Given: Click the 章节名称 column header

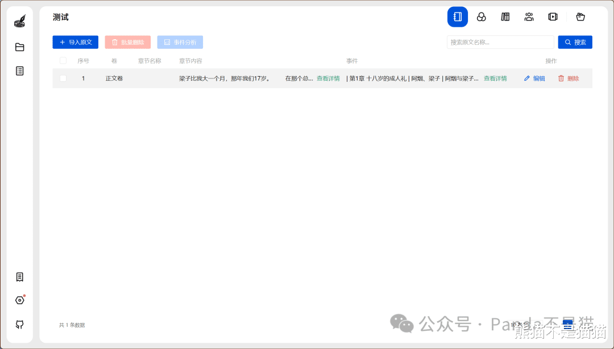Looking at the screenshot, I should 150,61.
